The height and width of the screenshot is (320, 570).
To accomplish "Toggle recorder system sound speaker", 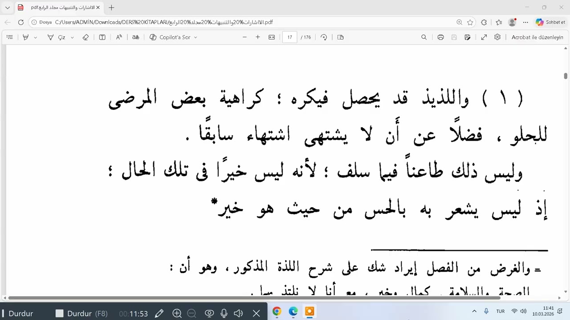I will [238, 313].
